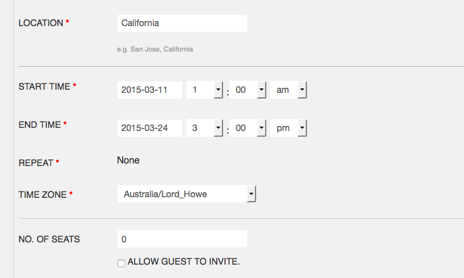Open the end time hour dropdown
Viewport: 464px width, 278px height.
coord(204,129)
